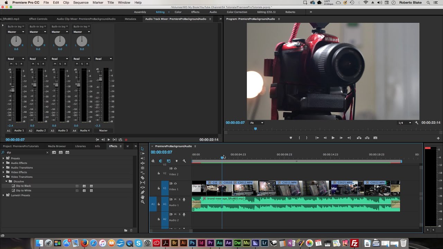Select the C0012.MP4 clip in timeline
The height and width of the screenshot is (249, 443).
click(245, 188)
